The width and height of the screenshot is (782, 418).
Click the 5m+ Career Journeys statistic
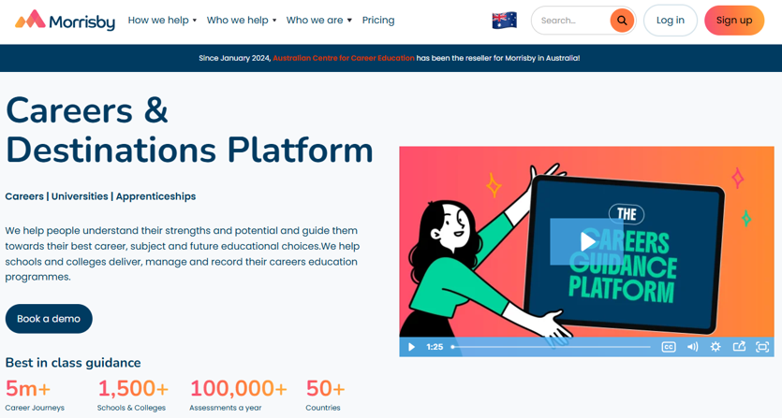(35, 396)
